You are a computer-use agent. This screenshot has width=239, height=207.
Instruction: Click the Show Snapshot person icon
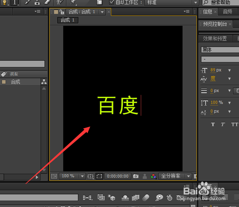[x=145, y=176]
